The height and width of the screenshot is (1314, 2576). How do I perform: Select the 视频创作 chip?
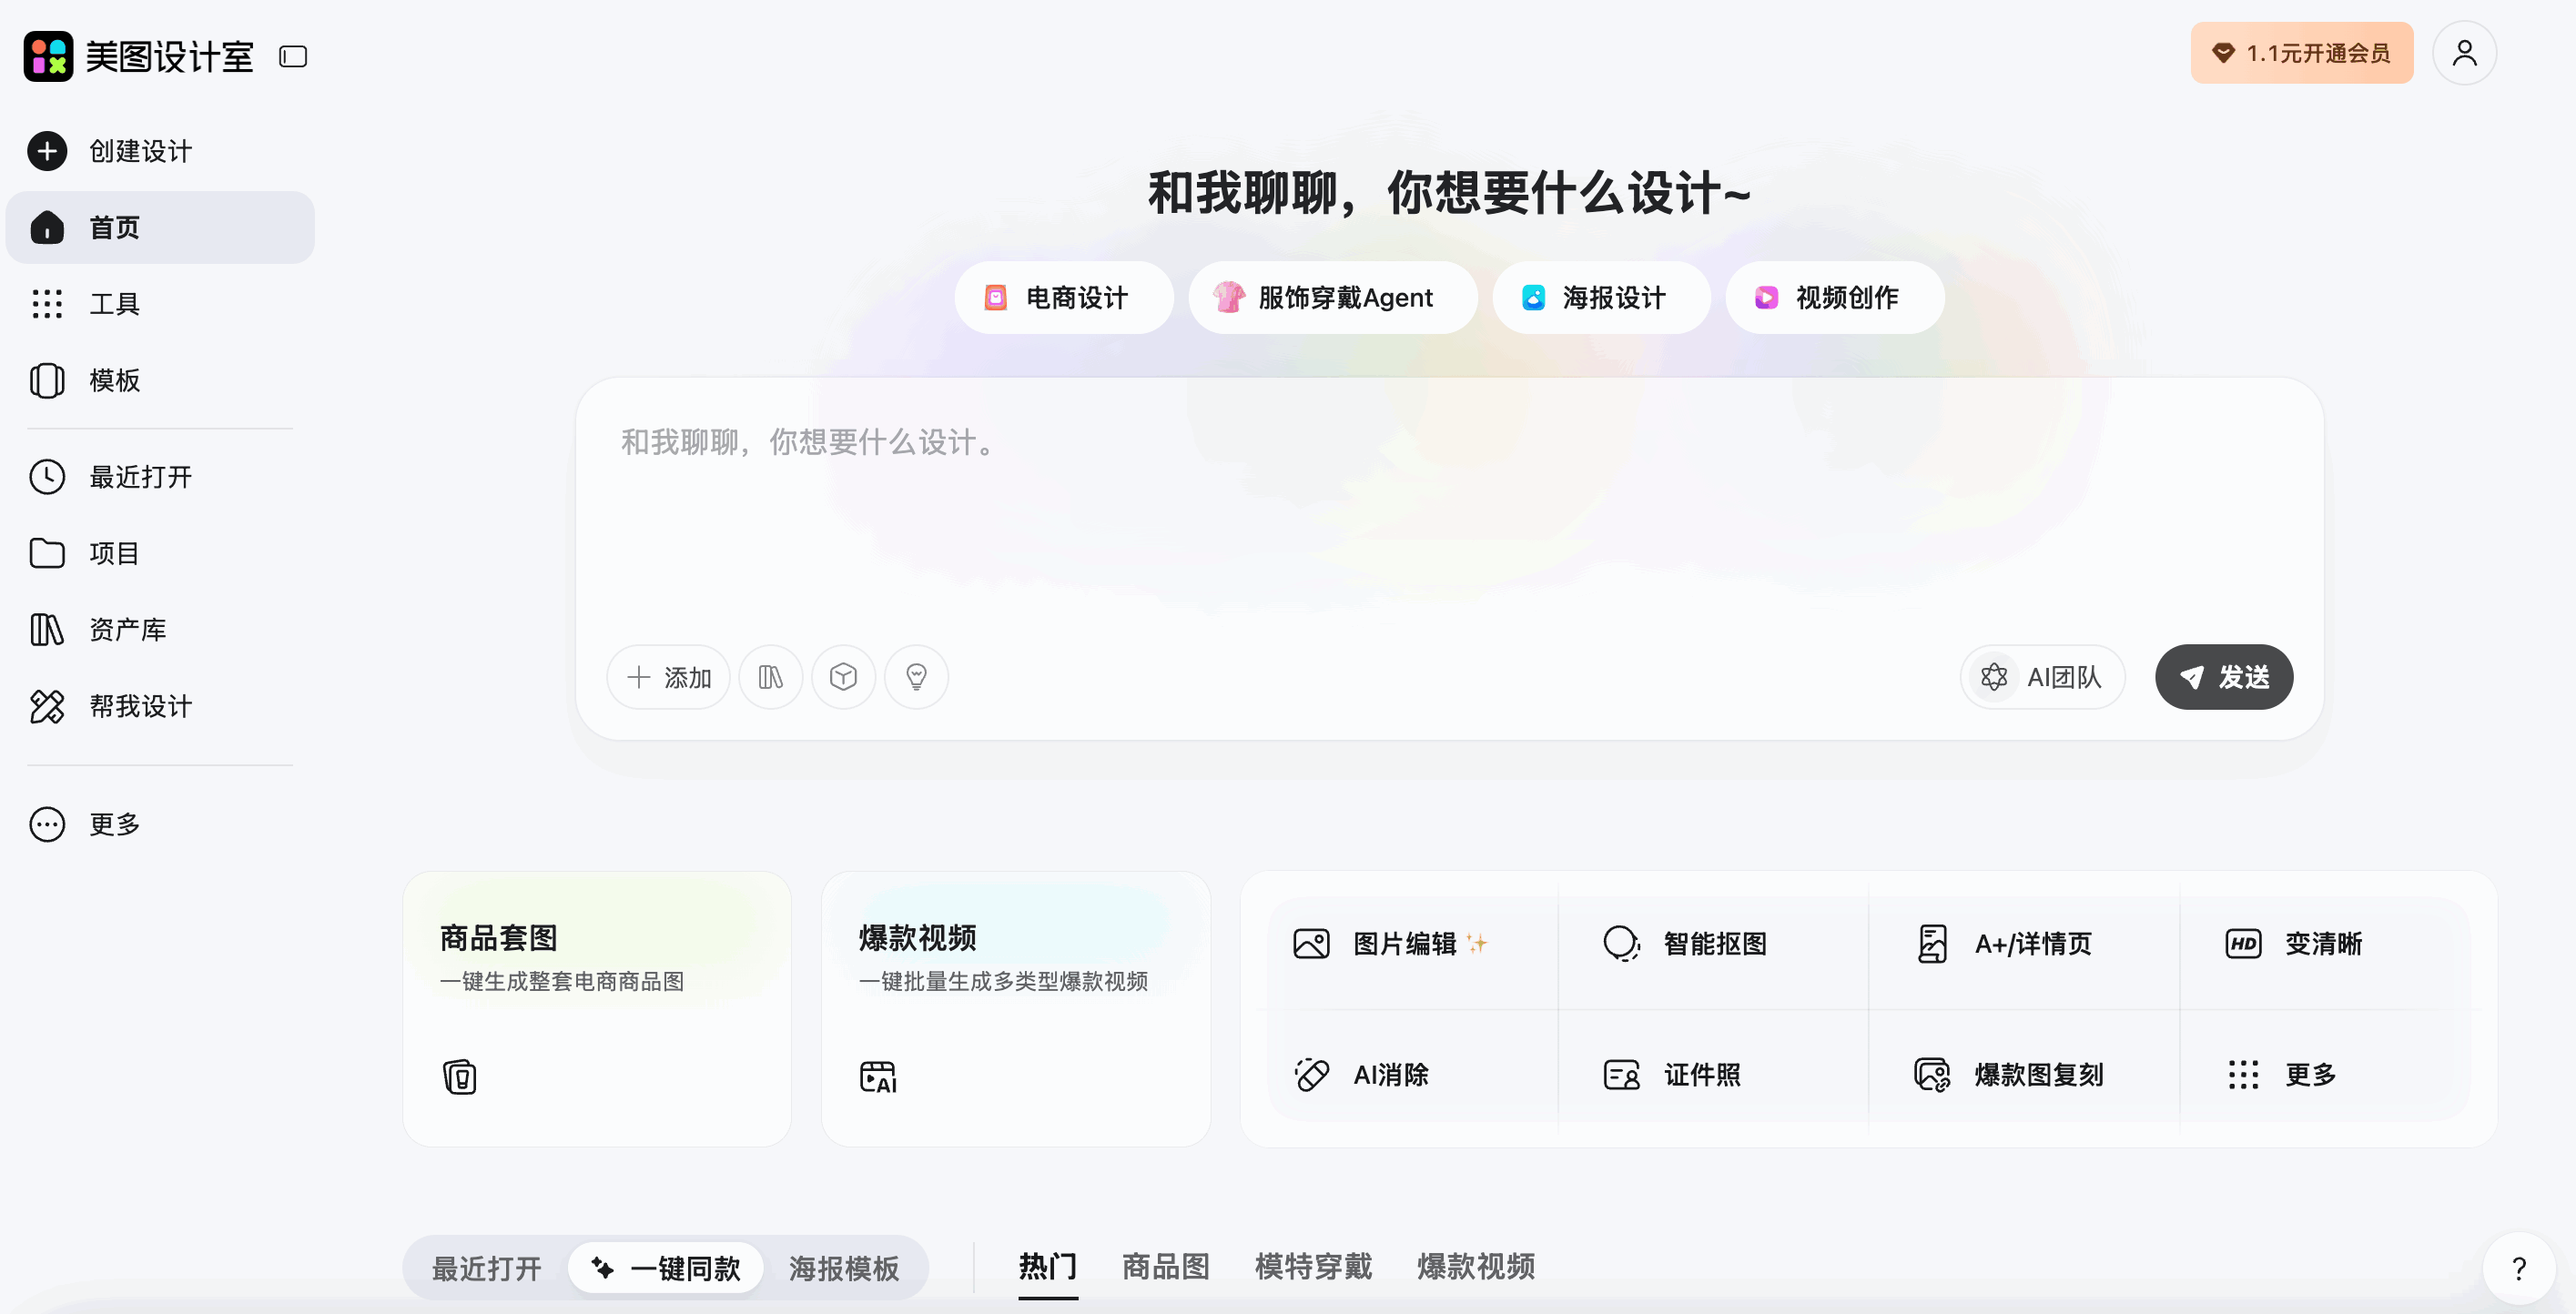tap(1834, 298)
